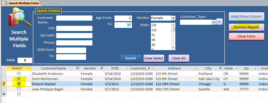Click the 456 17th Street address cell
The height and width of the screenshot is (103, 268).
176,89
